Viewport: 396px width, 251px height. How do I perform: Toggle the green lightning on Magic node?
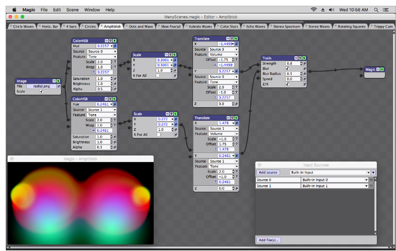click(x=382, y=69)
